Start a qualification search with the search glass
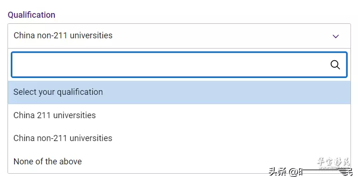Image resolution: width=358 pixels, height=177 pixels. pyautogui.click(x=335, y=65)
